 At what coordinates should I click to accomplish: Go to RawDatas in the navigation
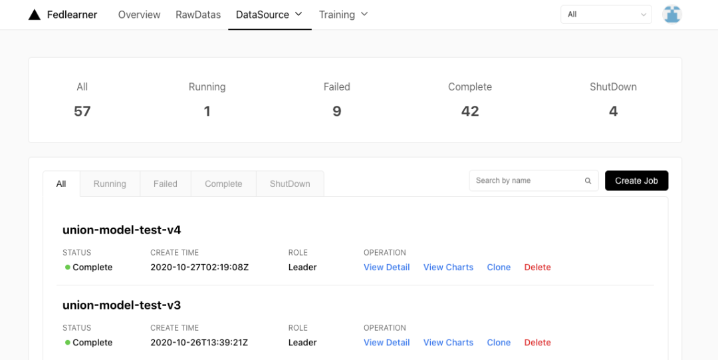198,15
